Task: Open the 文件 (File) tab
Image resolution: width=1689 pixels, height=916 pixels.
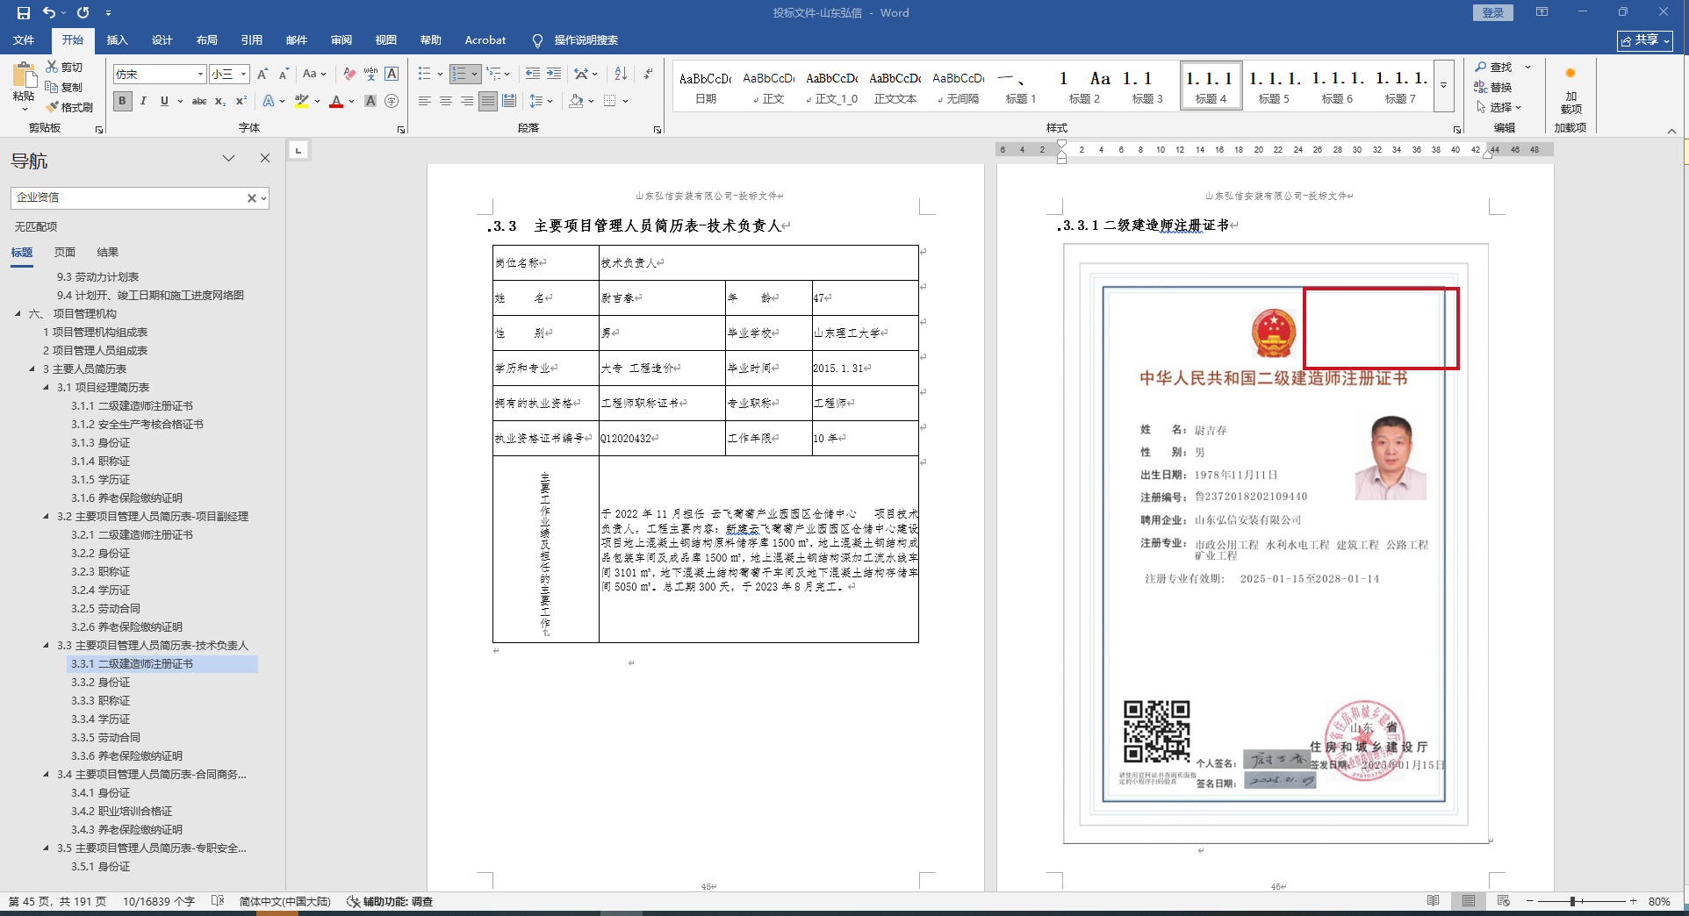Action: click(24, 40)
